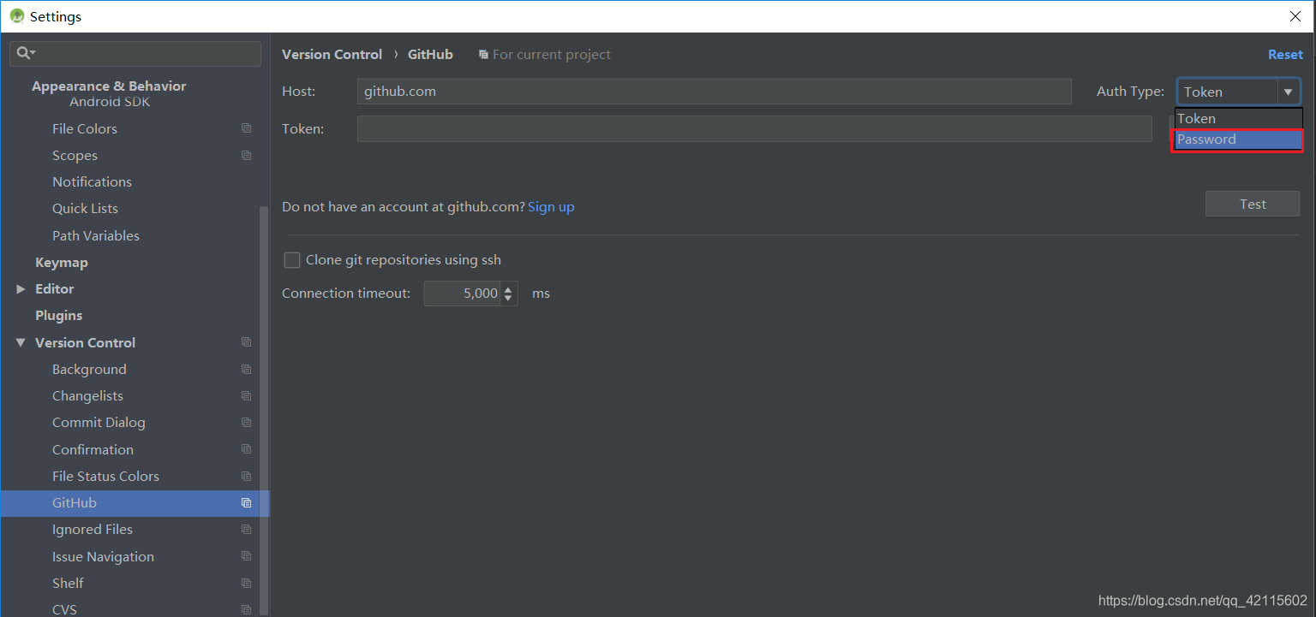Choose Password in Auth Type list

(x=1239, y=139)
